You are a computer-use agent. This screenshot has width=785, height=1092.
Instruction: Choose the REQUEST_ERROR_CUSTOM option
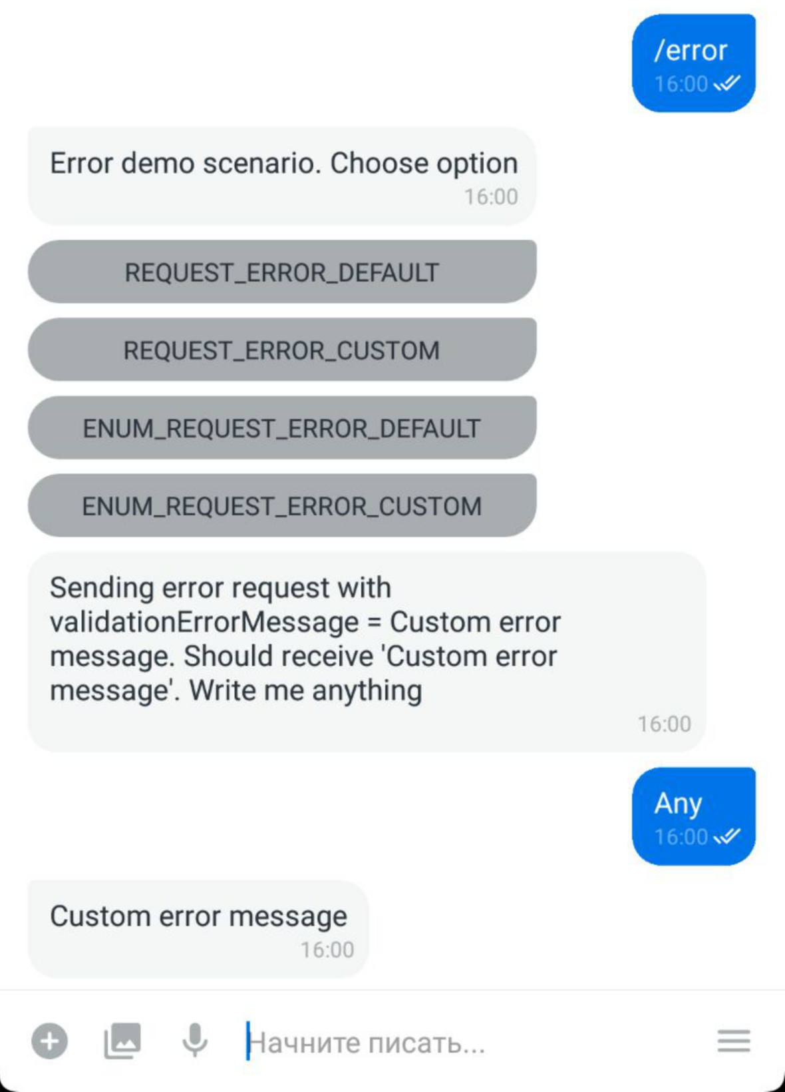point(282,350)
